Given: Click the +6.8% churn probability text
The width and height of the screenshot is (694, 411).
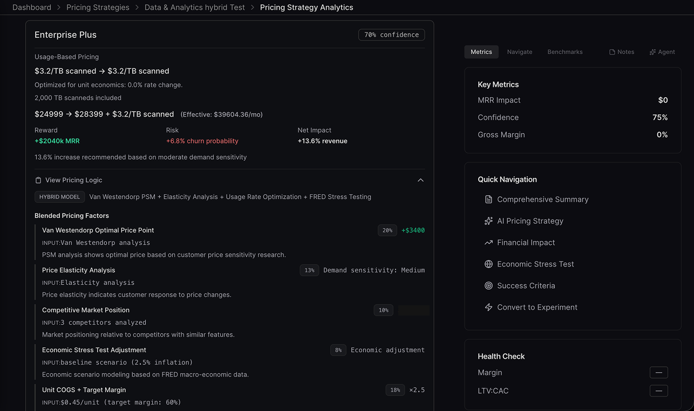Looking at the screenshot, I should [202, 141].
